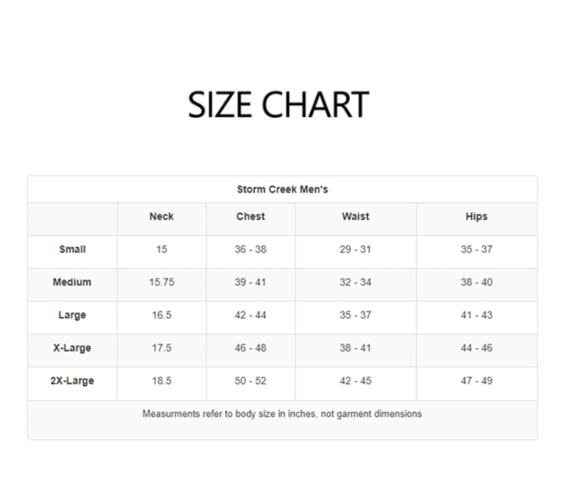Click the Medium hips value 38 - 40
The width and height of the screenshot is (565, 500).
click(x=476, y=282)
